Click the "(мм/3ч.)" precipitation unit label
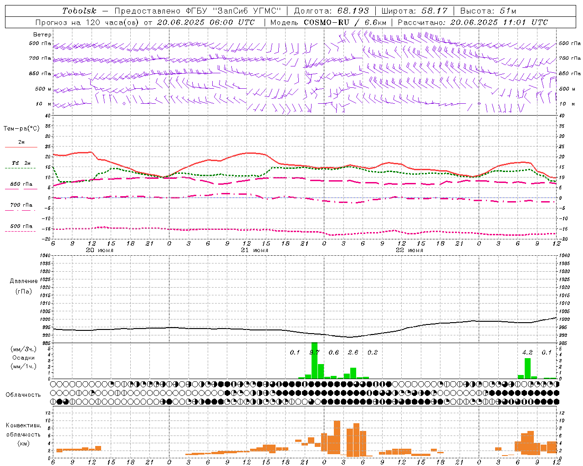This screenshot has width=583, height=466. [24, 349]
